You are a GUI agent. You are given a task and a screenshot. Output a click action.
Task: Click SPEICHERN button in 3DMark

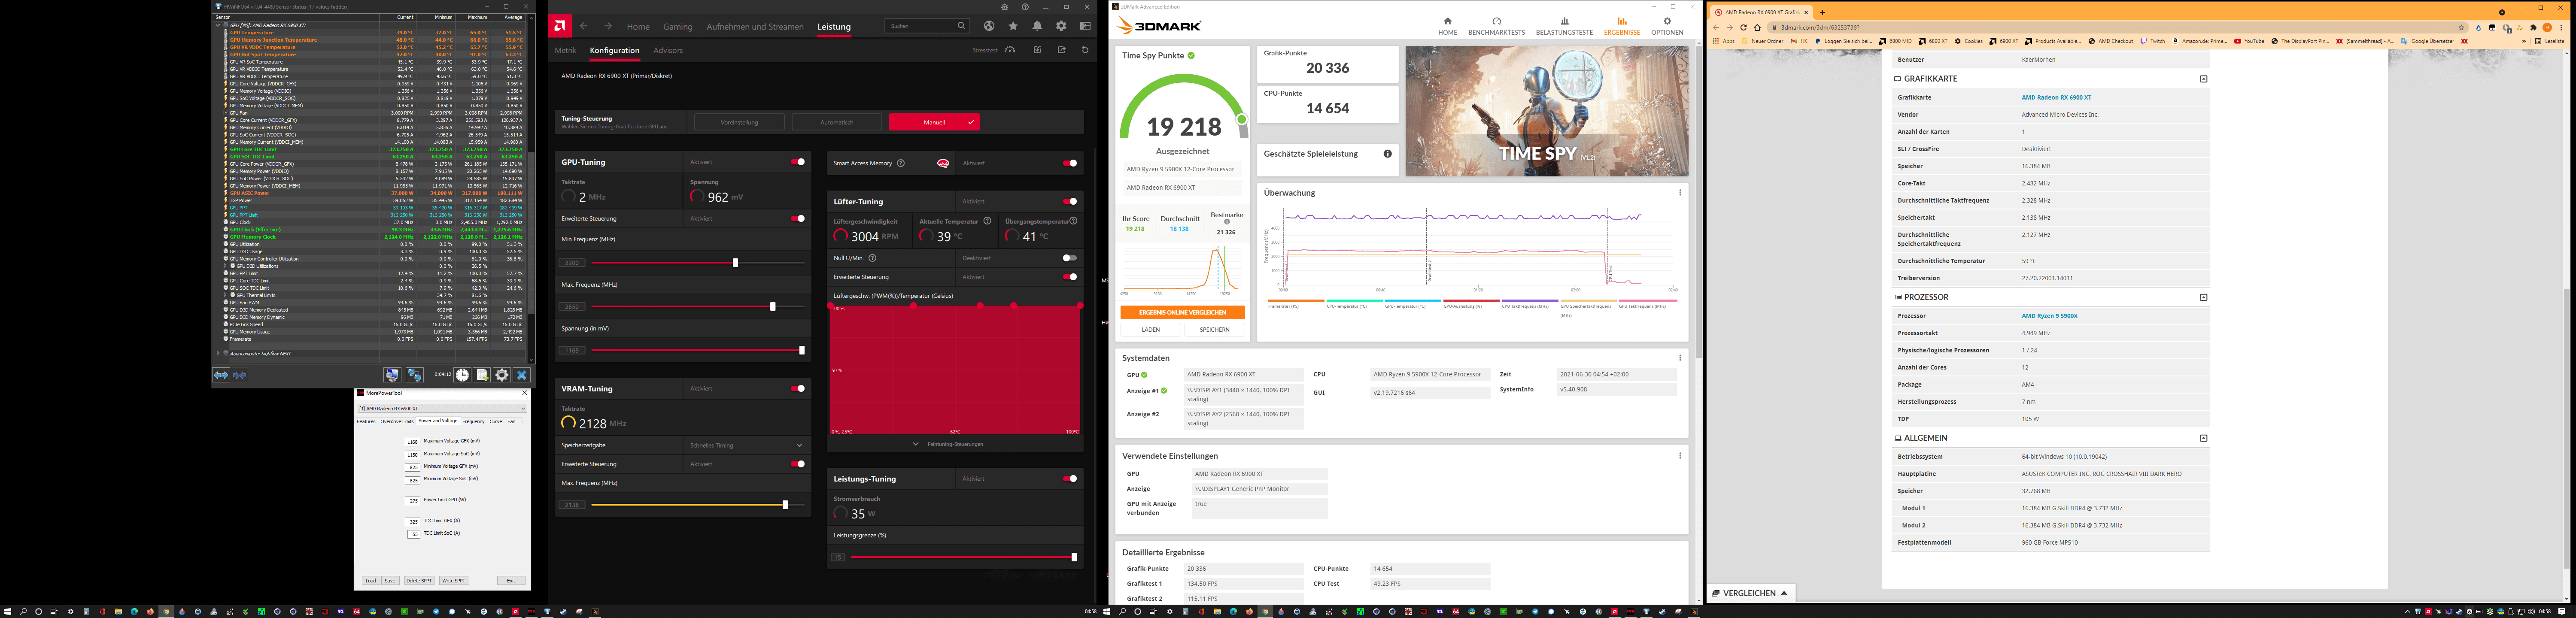point(1215,329)
